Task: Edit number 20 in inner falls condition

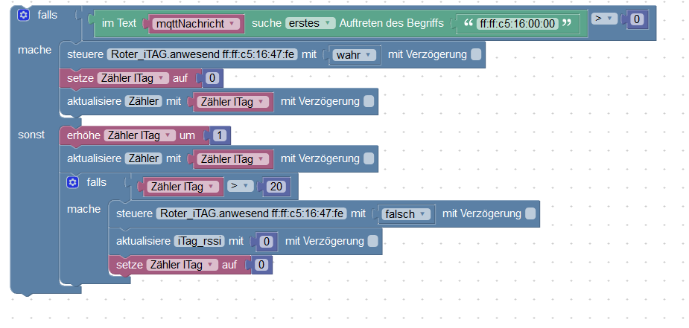Action: (x=276, y=187)
